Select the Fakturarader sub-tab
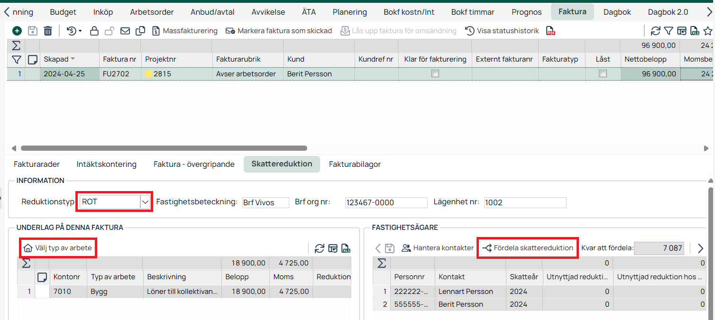Image resolution: width=715 pixels, height=320 pixels. tap(37, 165)
